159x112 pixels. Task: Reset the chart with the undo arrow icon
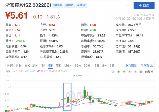(113, 72)
